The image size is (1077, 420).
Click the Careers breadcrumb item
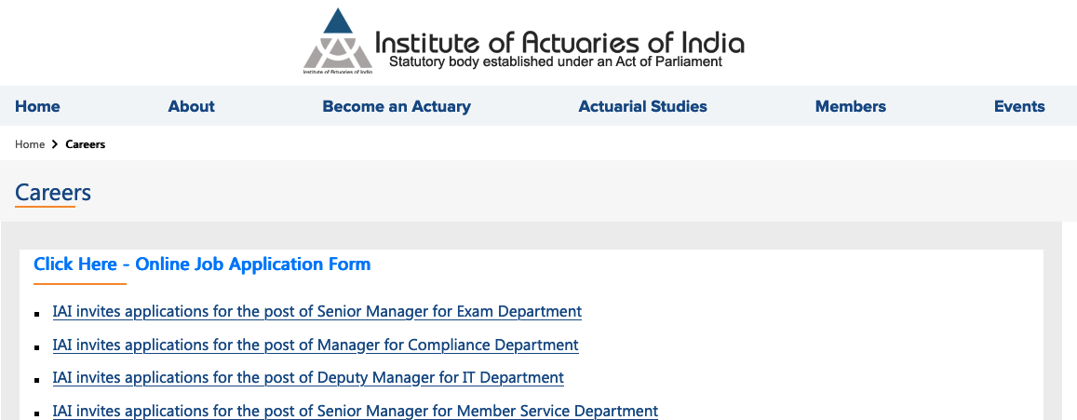[86, 144]
